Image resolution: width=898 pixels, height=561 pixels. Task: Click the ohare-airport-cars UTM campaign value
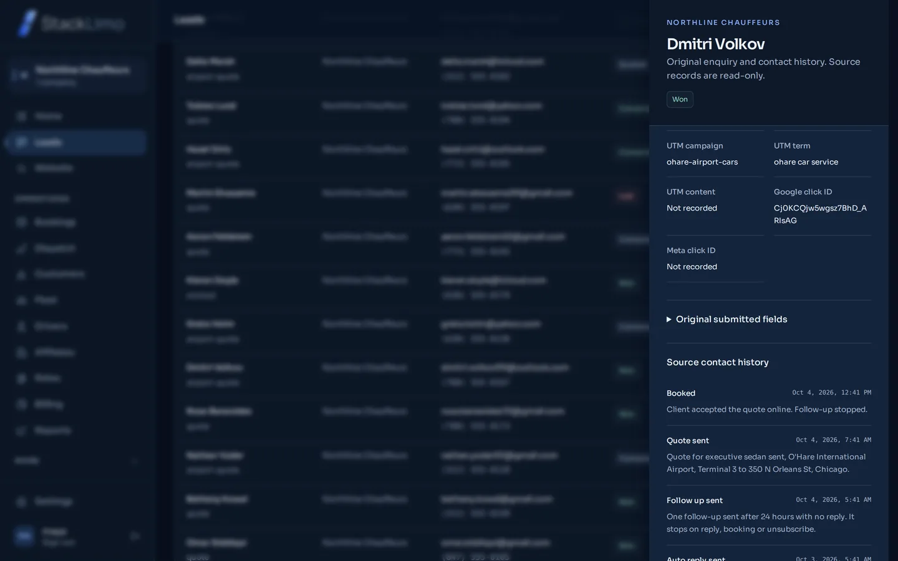click(x=702, y=162)
